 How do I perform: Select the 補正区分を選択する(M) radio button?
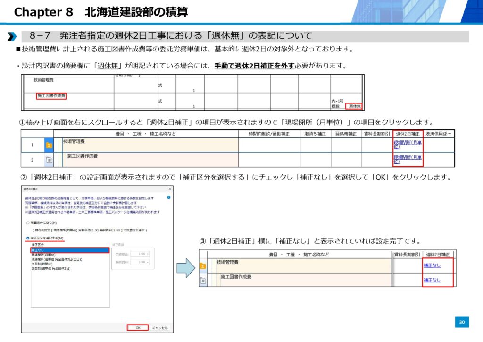coord(28,238)
